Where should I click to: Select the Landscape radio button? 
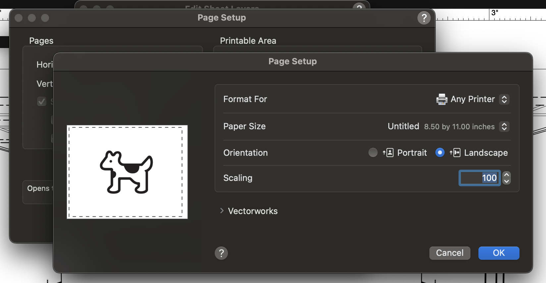[x=440, y=152]
